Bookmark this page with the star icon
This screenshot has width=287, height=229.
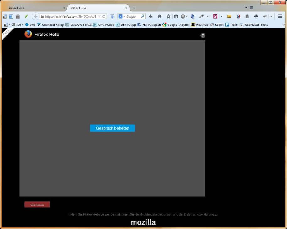[168, 17]
